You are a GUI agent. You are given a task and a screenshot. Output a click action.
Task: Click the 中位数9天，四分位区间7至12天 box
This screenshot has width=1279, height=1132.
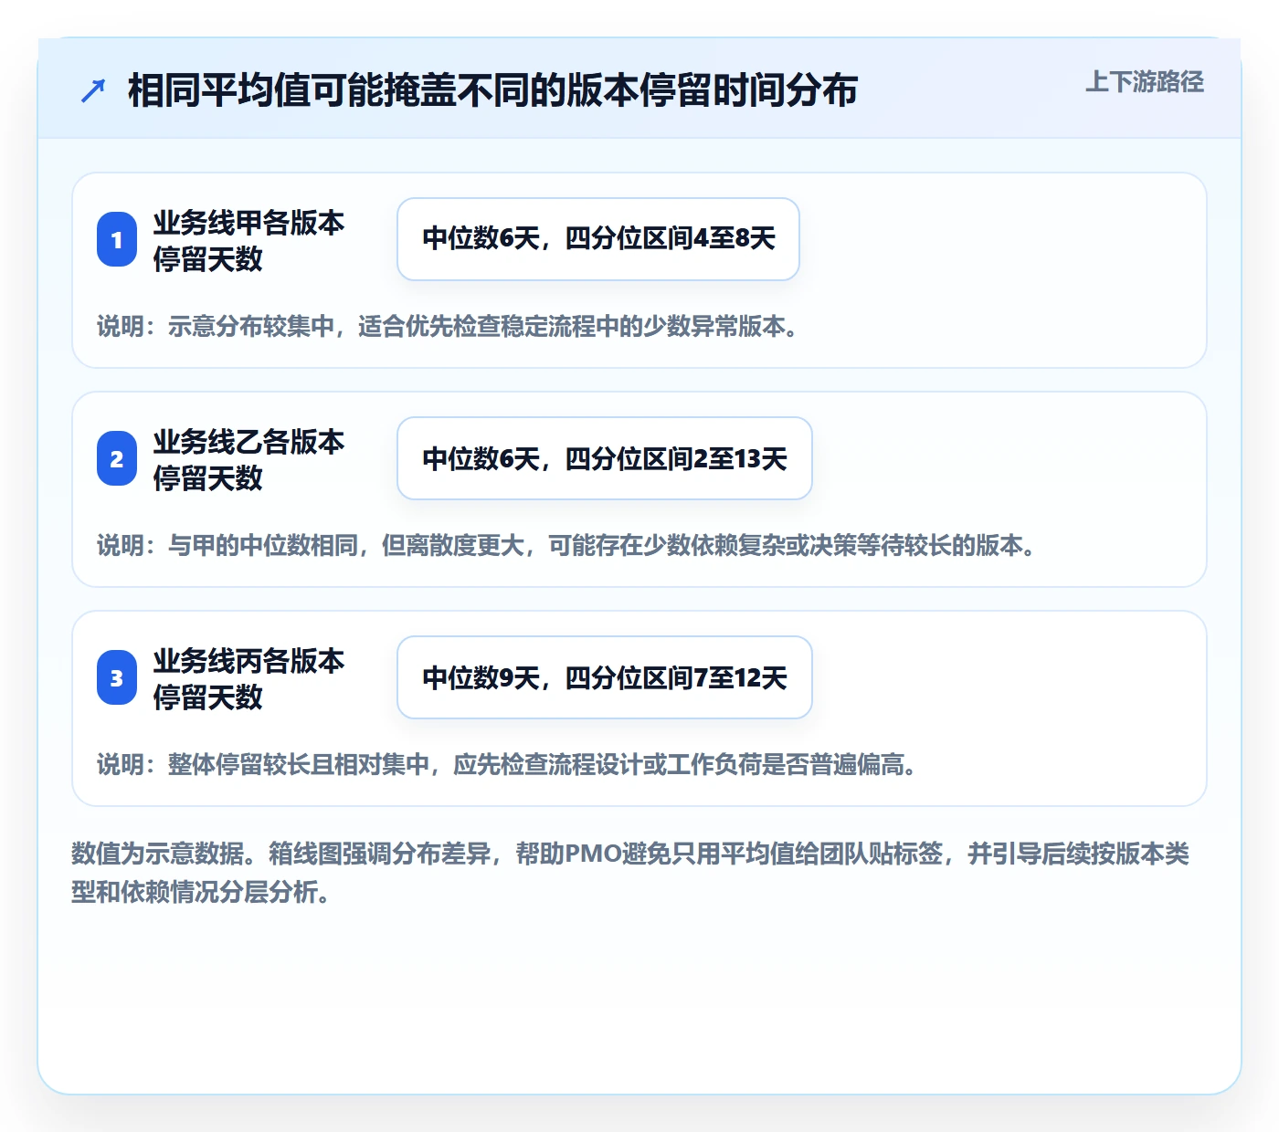[605, 677]
